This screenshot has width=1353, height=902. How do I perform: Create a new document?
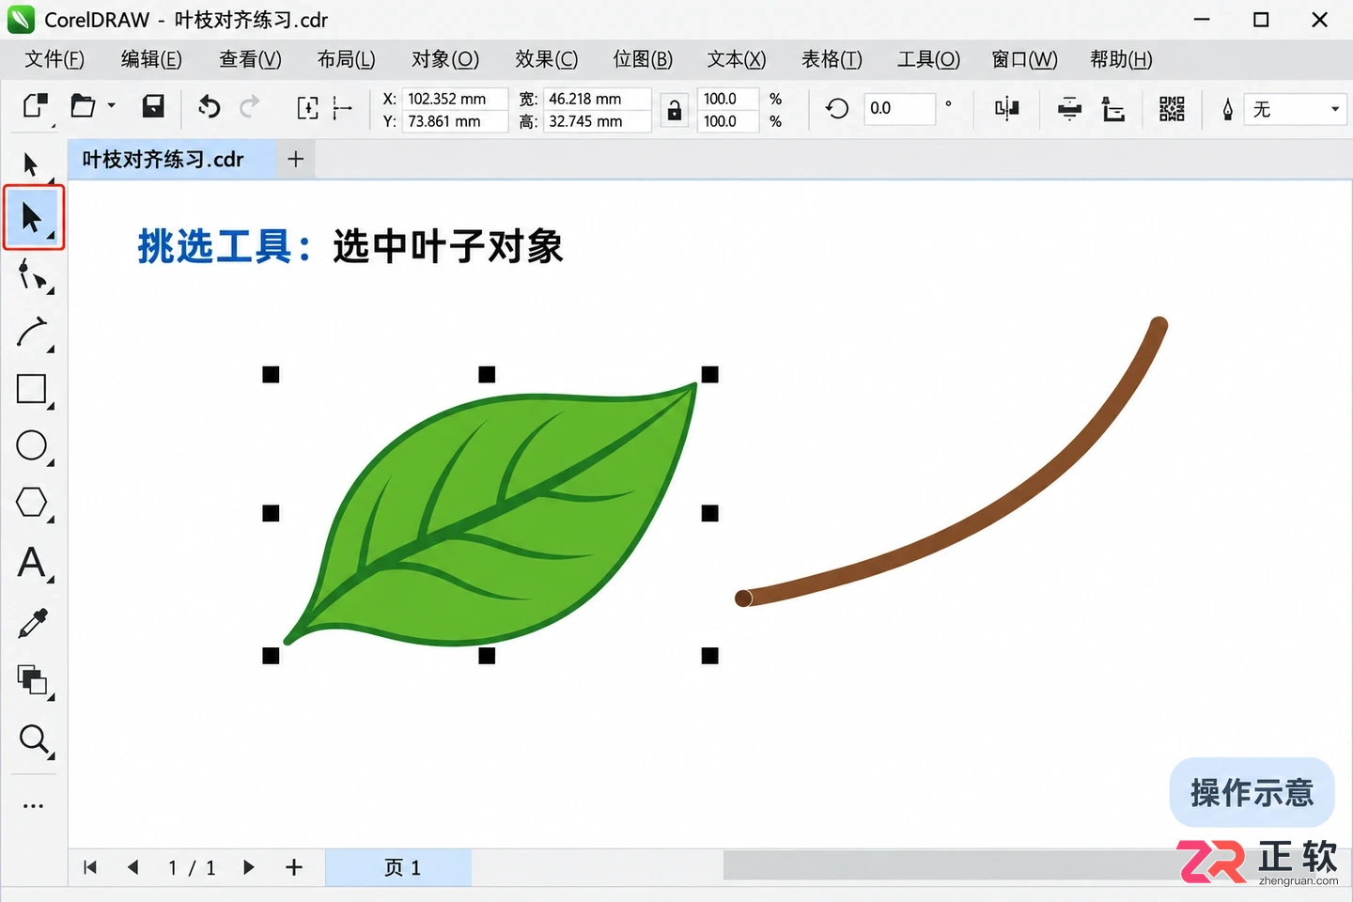click(x=36, y=106)
